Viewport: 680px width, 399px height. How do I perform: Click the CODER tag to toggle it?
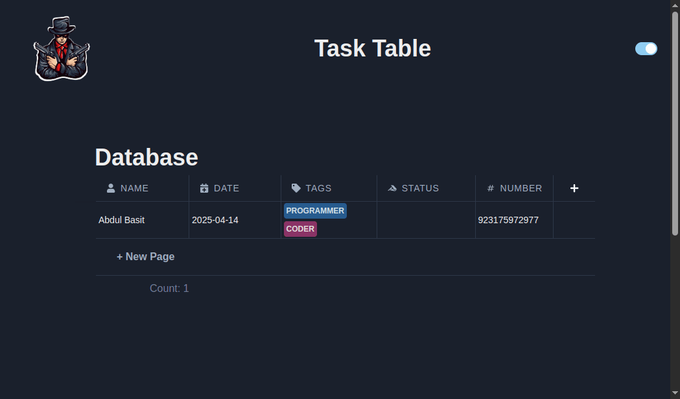pyautogui.click(x=300, y=228)
